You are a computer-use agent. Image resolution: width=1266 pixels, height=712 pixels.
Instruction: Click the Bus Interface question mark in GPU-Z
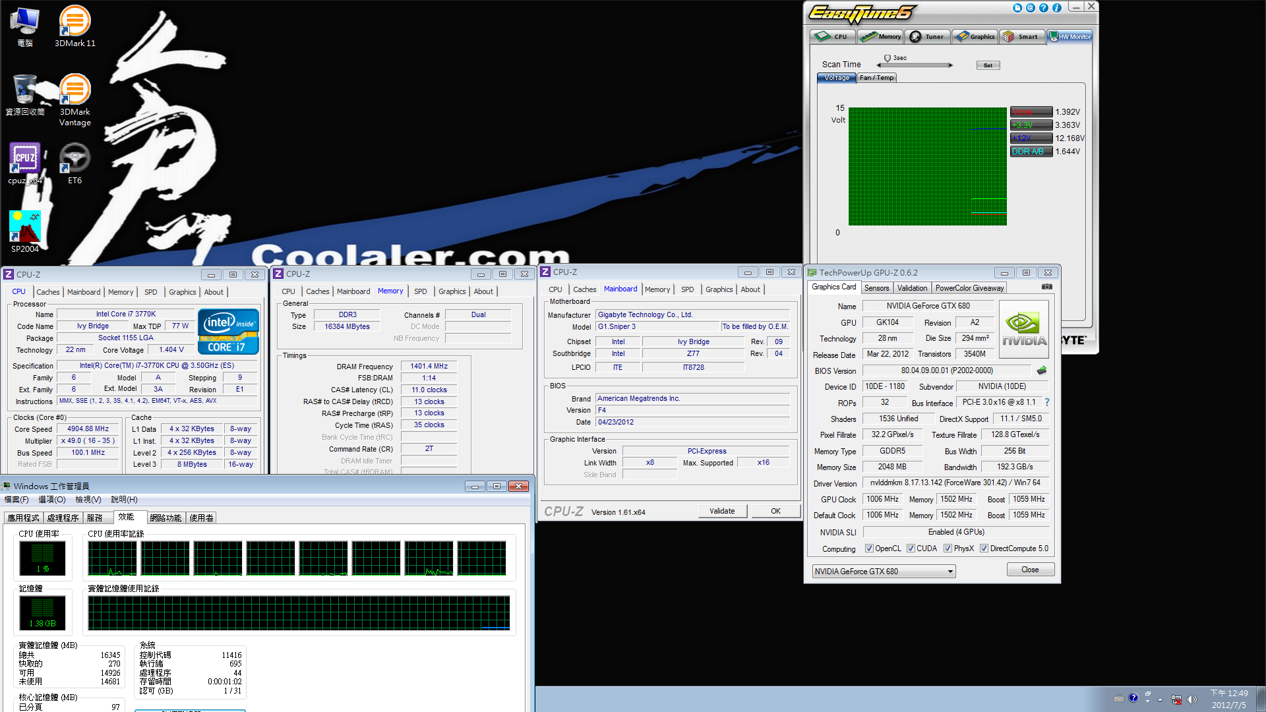pyautogui.click(x=1046, y=402)
